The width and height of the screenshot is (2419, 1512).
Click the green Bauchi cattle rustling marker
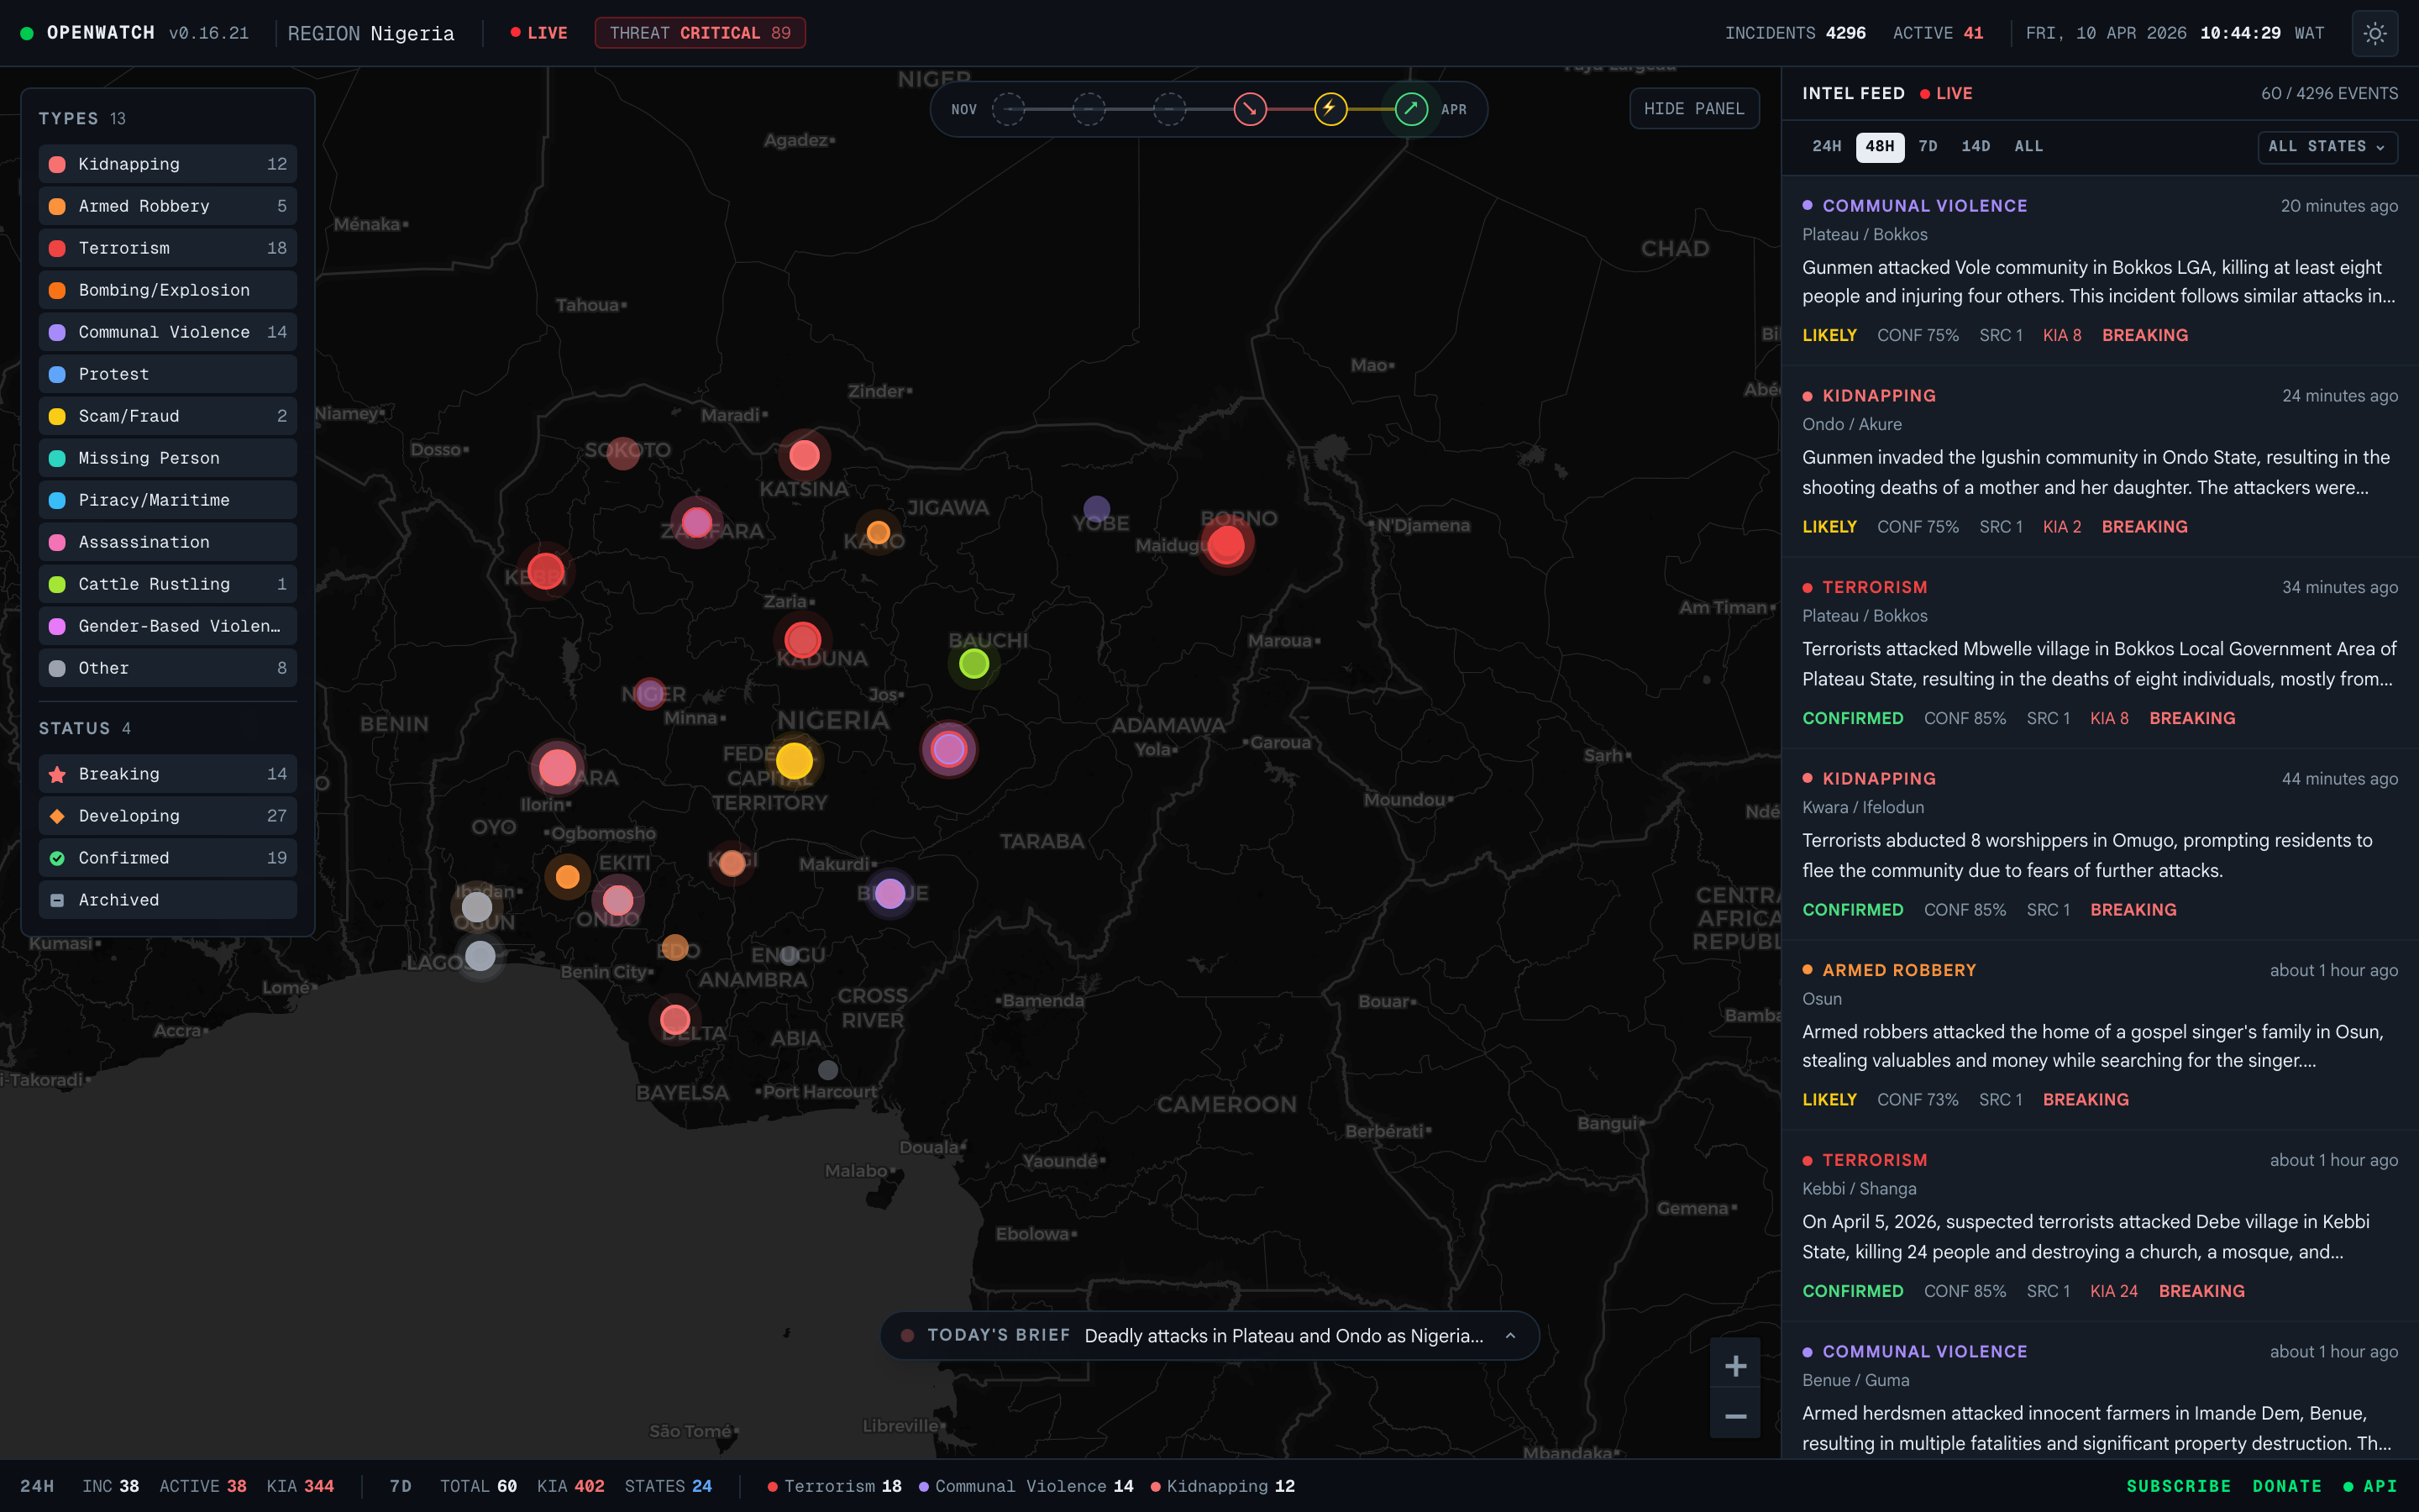click(973, 663)
